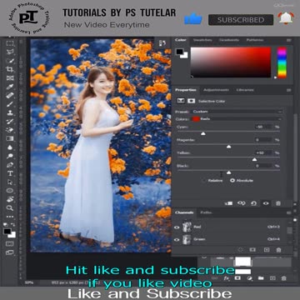This screenshot has width=300, height=300.
Task: Open the Edit Toolbar three-dots menu
Action: click(10, 217)
